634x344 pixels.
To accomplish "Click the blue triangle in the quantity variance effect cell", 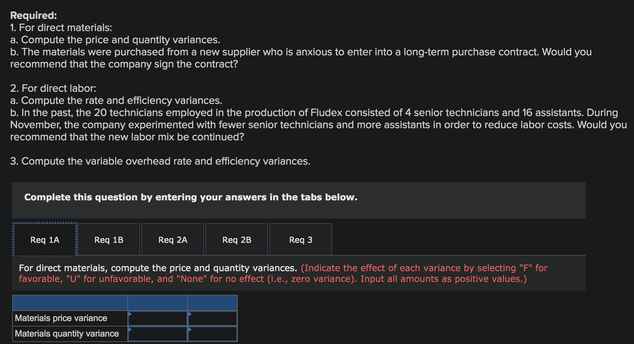I will point(190,330).
